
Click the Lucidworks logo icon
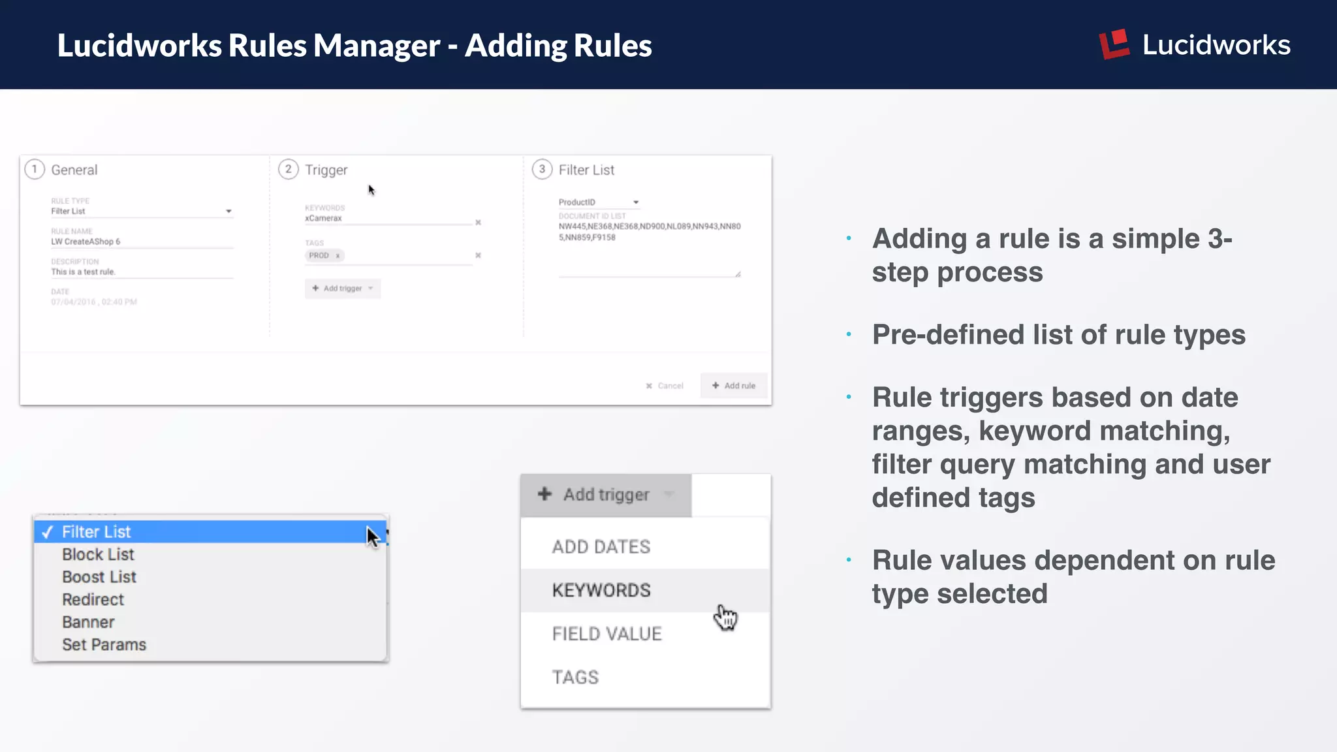click(x=1114, y=44)
